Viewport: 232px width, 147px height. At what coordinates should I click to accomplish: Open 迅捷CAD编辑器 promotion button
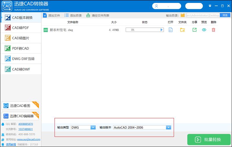[x=20, y=116]
